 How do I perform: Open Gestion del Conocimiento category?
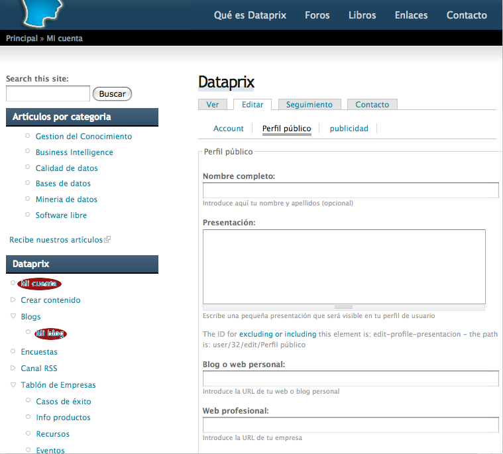84,137
